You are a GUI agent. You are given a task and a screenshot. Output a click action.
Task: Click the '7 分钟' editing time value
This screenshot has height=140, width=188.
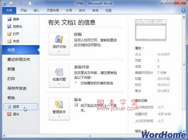(x=162, y=73)
